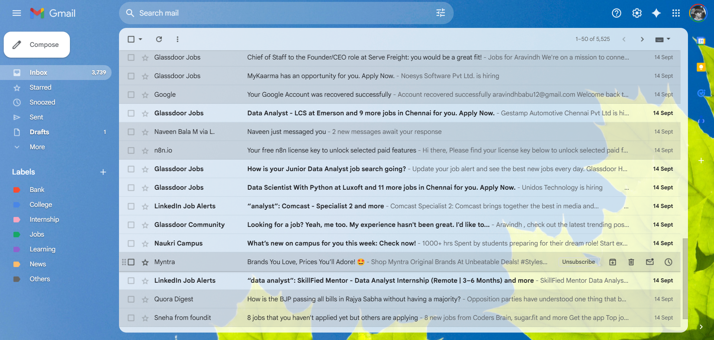Go to the Drafts folder

tap(39, 132)
